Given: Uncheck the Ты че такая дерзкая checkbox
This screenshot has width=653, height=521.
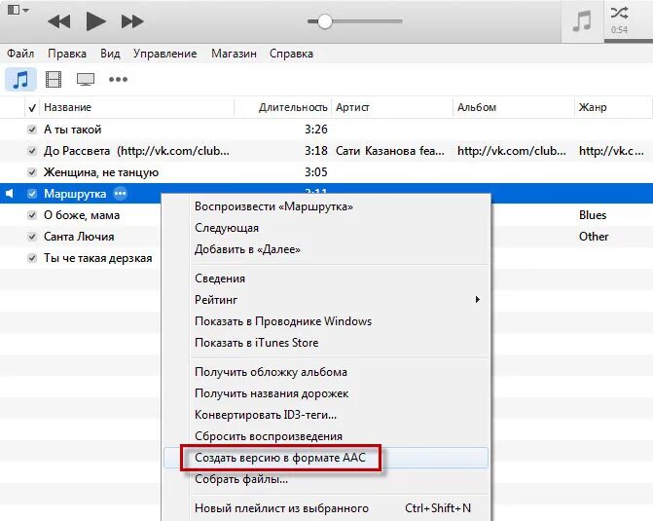Looking at the screenshot, I should pos(32,258).
